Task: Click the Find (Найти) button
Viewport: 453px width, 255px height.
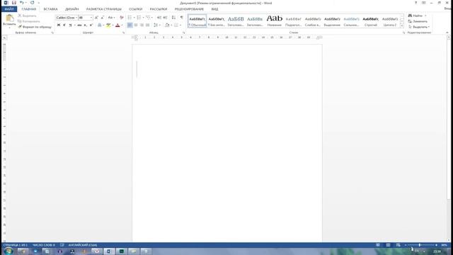Action: point(415,16)
